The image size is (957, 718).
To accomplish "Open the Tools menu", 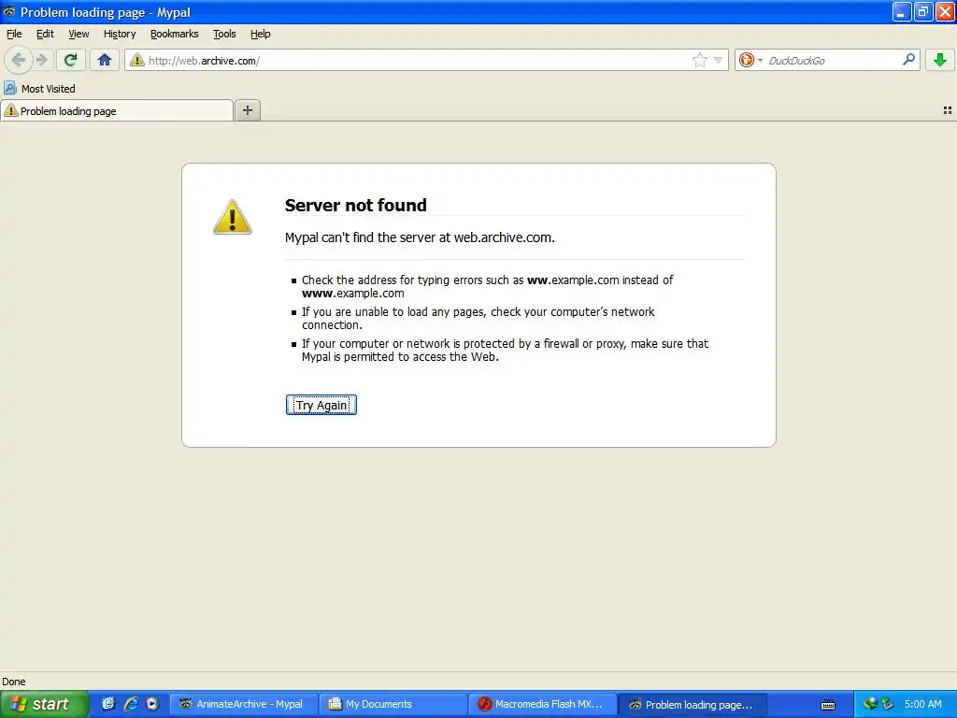I will [x=224, y=34].
